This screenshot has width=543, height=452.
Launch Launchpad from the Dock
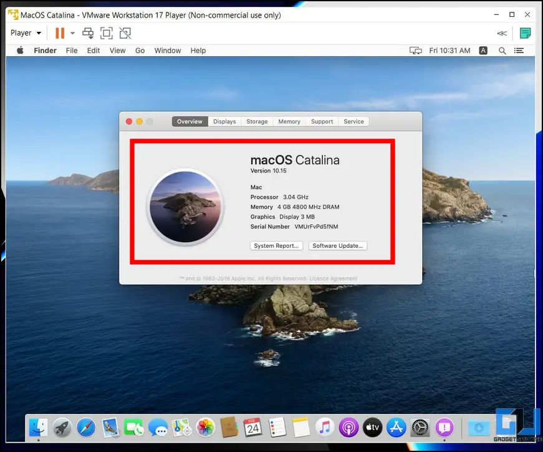tap(62, 428)
